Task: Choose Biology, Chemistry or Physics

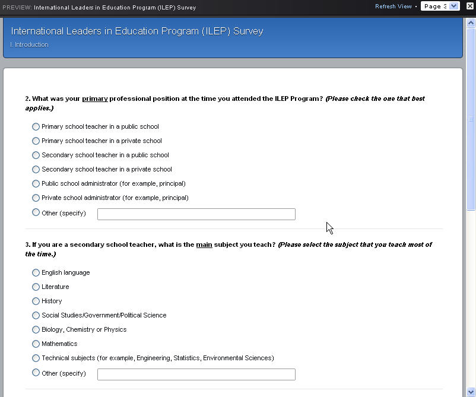Action: tap(36, 329)
